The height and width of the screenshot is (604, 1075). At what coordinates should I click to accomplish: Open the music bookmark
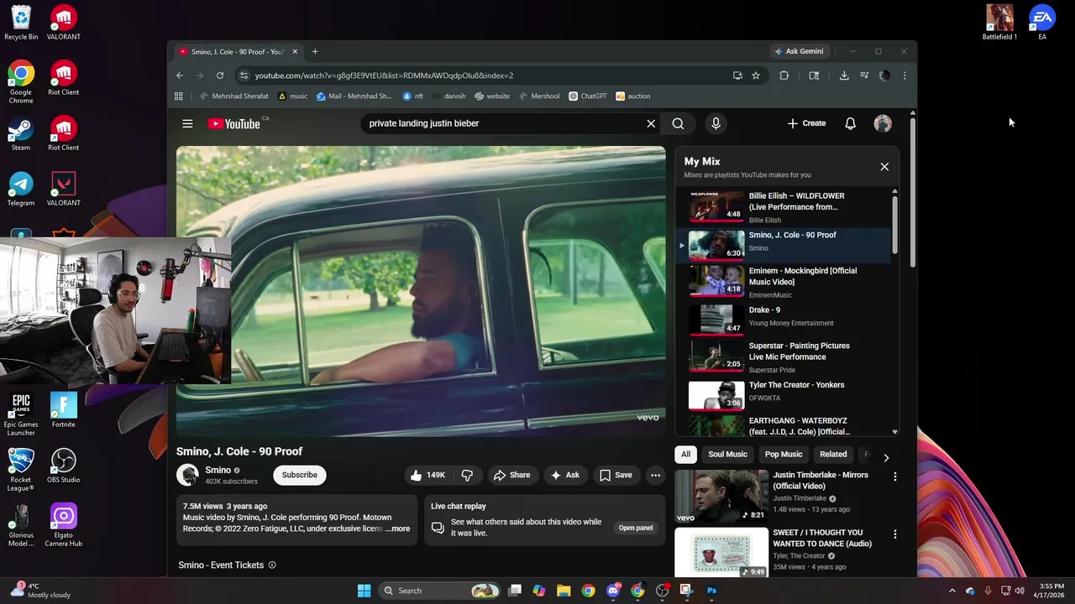[x=293, y=96]
